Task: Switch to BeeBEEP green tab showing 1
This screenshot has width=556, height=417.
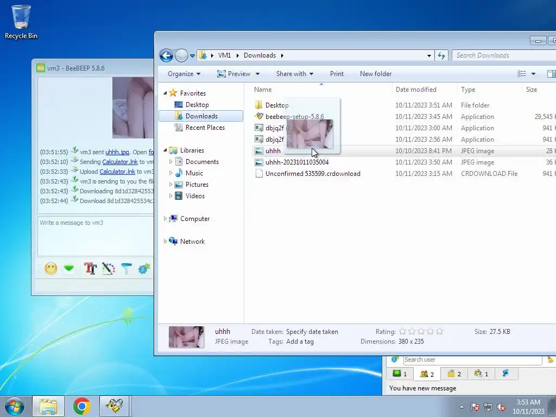Action: click(400, 374)
